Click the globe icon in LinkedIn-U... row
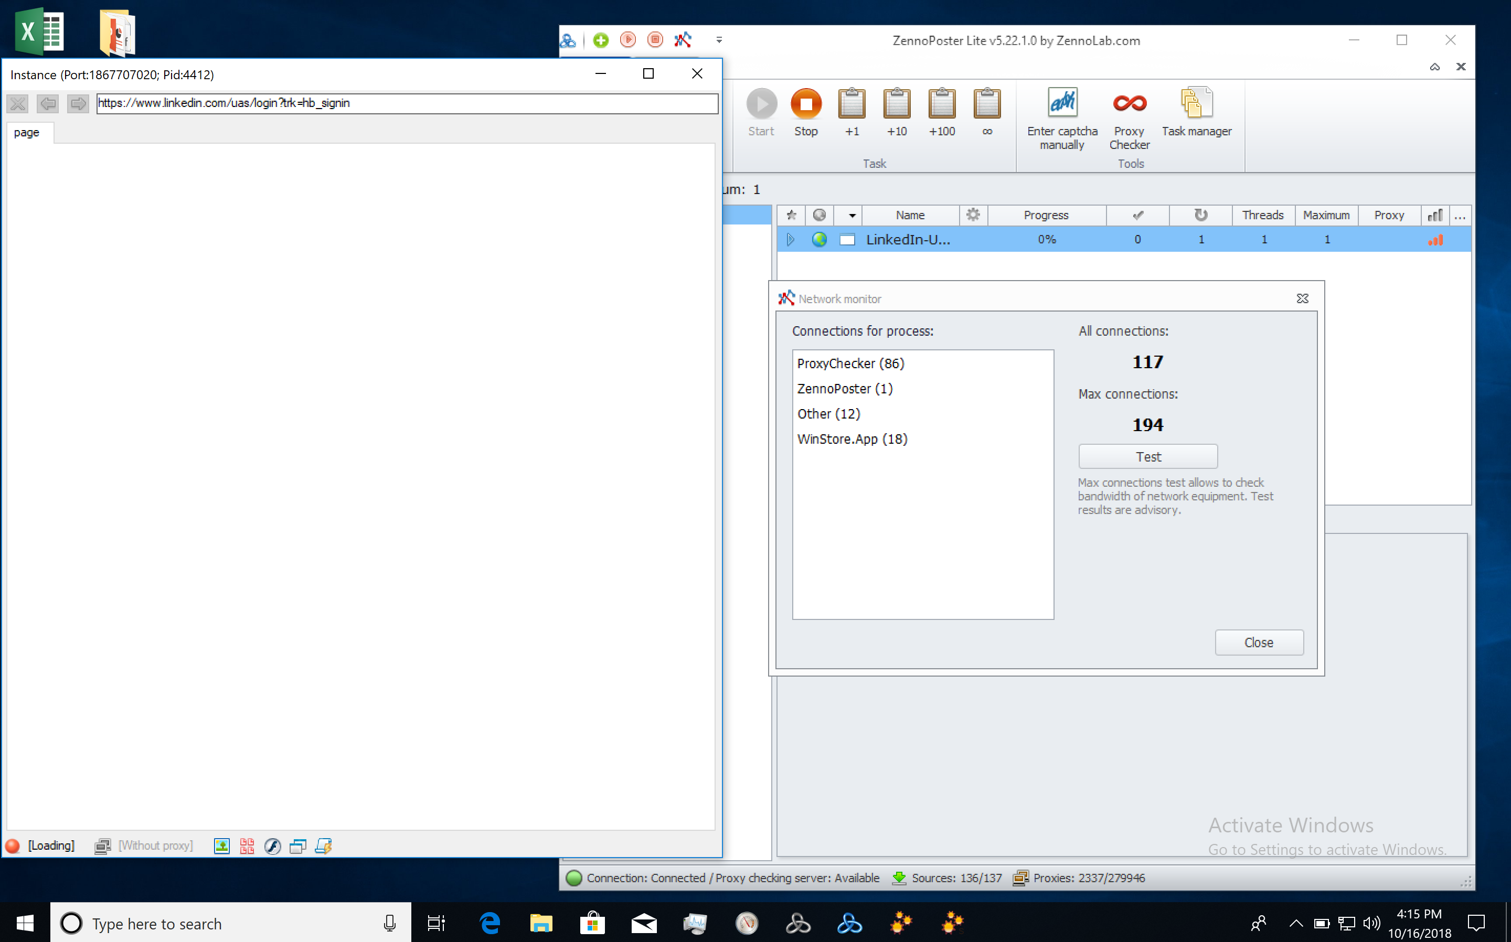The image size is (1511, 942). click(820, 239)
